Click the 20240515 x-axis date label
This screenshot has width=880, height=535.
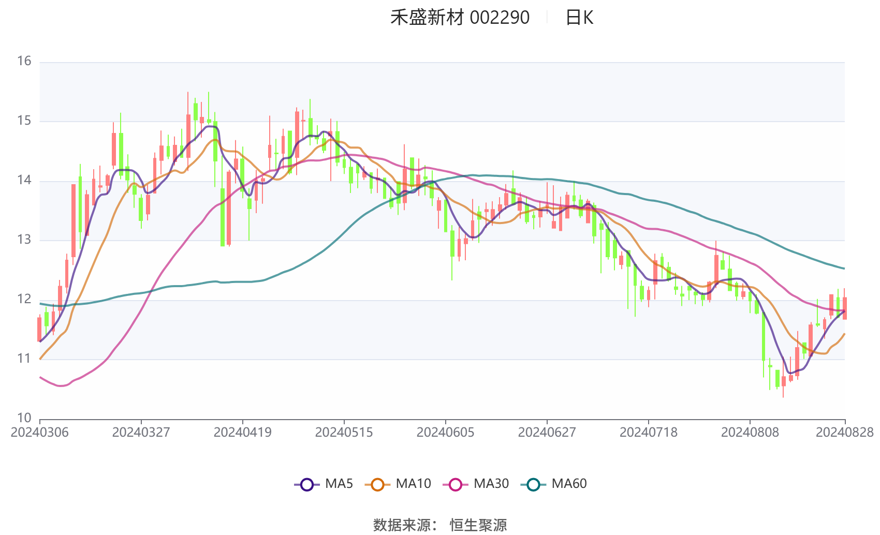[x=344, y=433]
